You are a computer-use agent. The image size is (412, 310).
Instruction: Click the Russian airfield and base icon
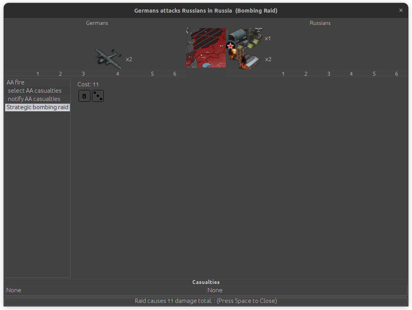pyautogui.click(x=245, y=38)
